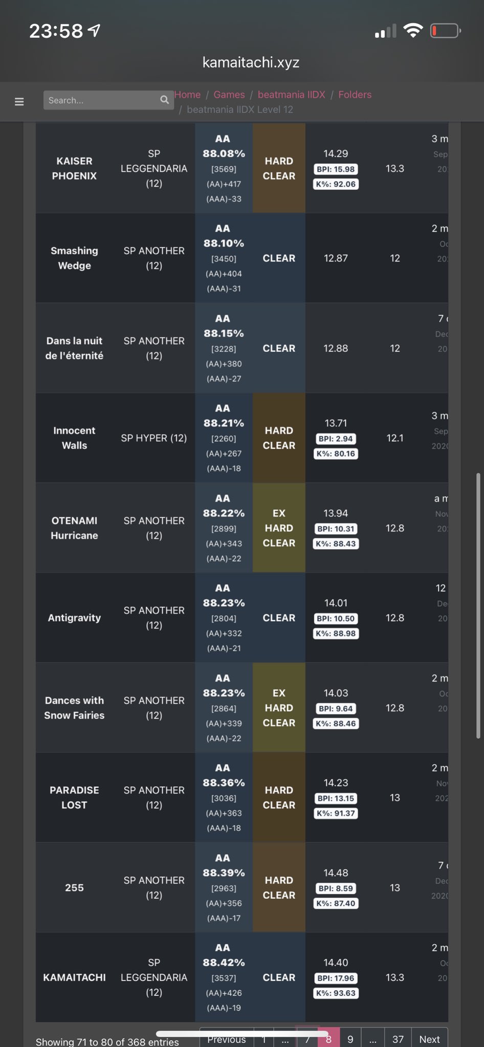Viewport: 484px width, 1047px height.
Task: Tap the cellular signal bars icon
Action: click(385, 32)
